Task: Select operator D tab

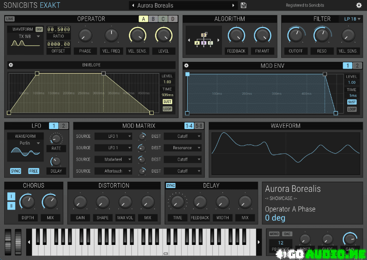Action: tap(173, 19)
